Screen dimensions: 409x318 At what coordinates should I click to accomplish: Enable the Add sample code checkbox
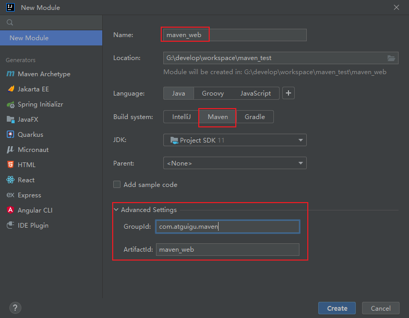(x=117, y=185)
